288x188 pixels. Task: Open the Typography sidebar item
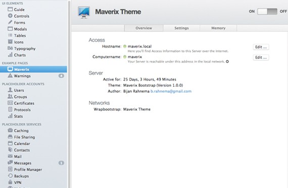(x=33, y=48)
